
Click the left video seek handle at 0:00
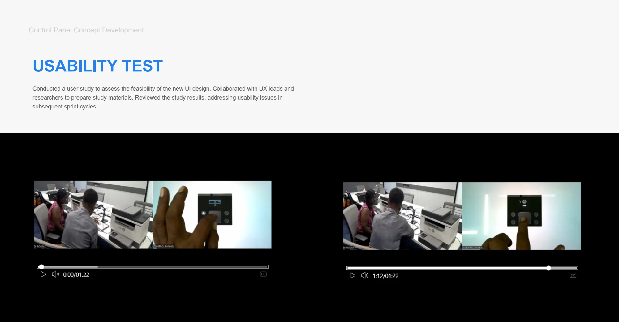pos(41,267)
